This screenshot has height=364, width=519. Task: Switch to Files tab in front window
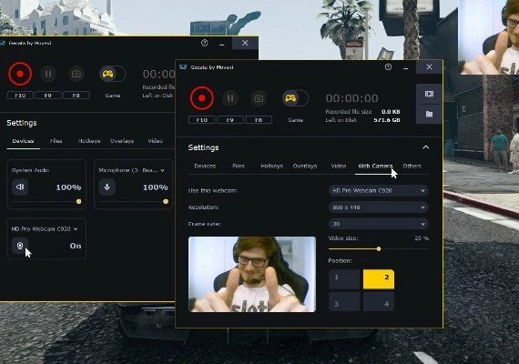[x=239, y=167]
